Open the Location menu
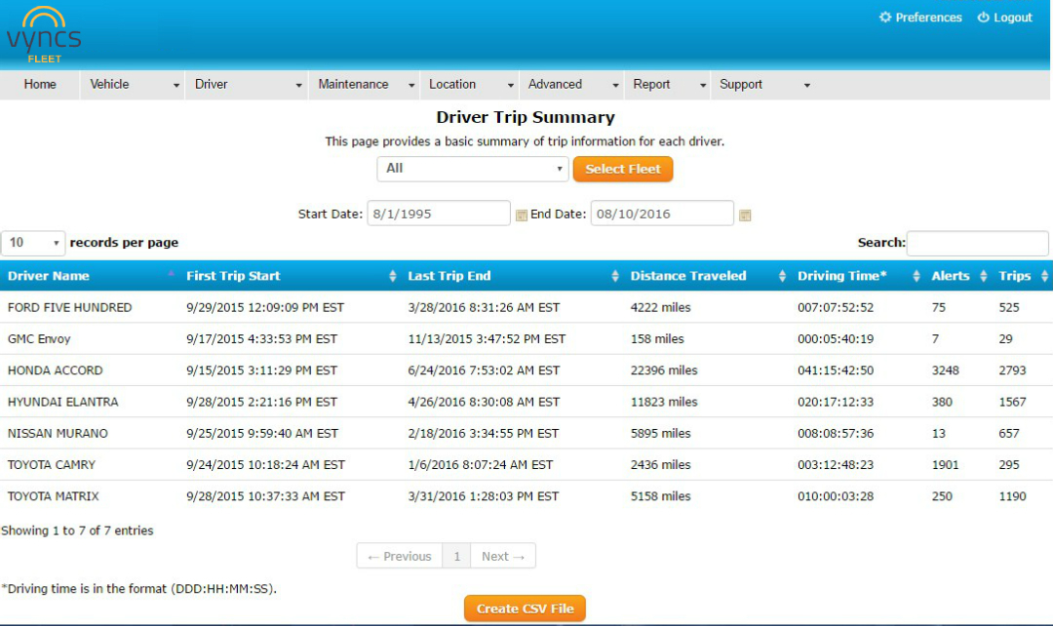 (x=452, y=85)
